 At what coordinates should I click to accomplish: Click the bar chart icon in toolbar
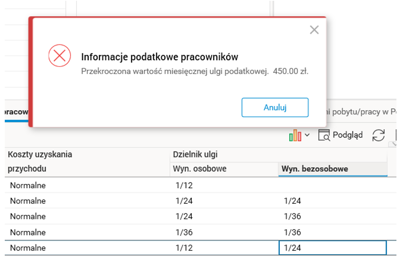pos(295,136)
